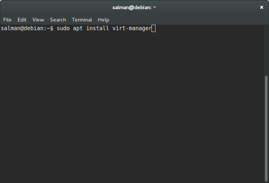Click the vertical scrollbar thumb
The image size is (269, 183).
coord(266,128)
